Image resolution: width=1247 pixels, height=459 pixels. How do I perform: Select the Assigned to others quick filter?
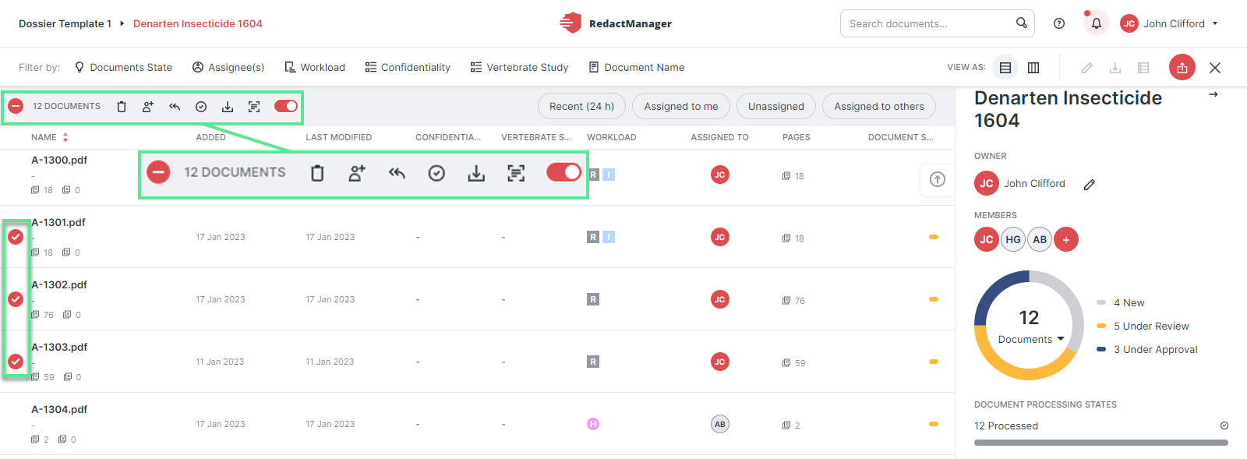(879, 106)
